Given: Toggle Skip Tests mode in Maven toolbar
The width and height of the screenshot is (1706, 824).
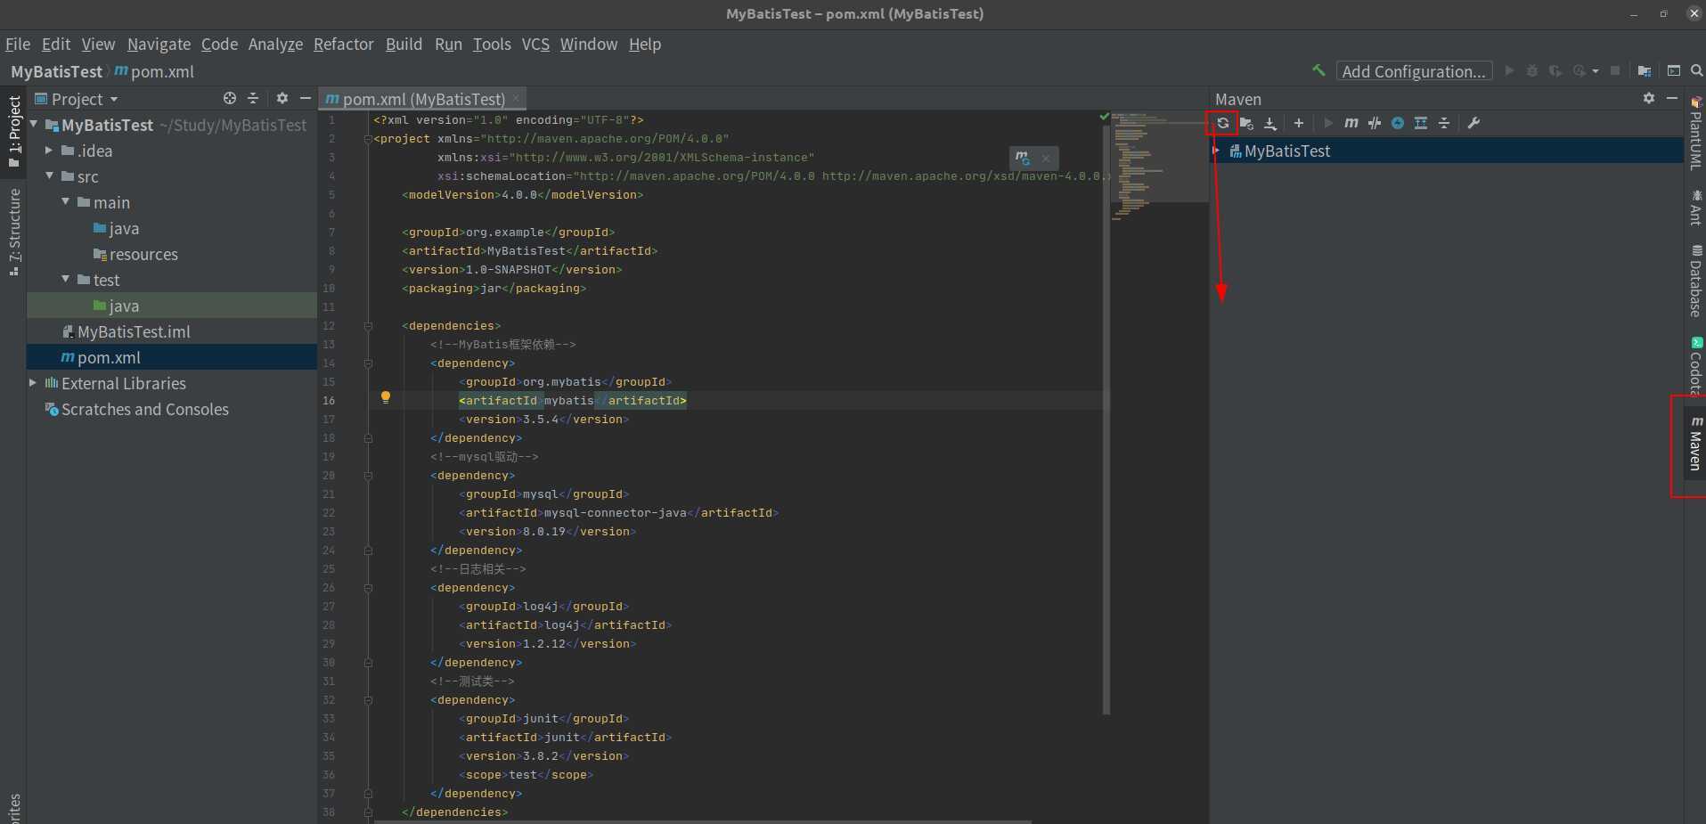Looking at the screenshot, I should point(1398,123).
